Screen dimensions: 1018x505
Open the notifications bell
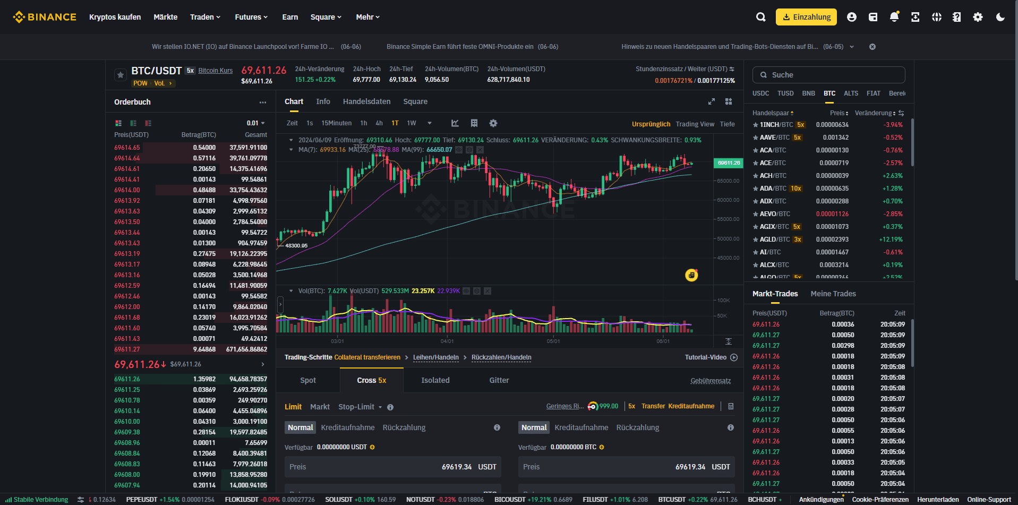(894, 16)
